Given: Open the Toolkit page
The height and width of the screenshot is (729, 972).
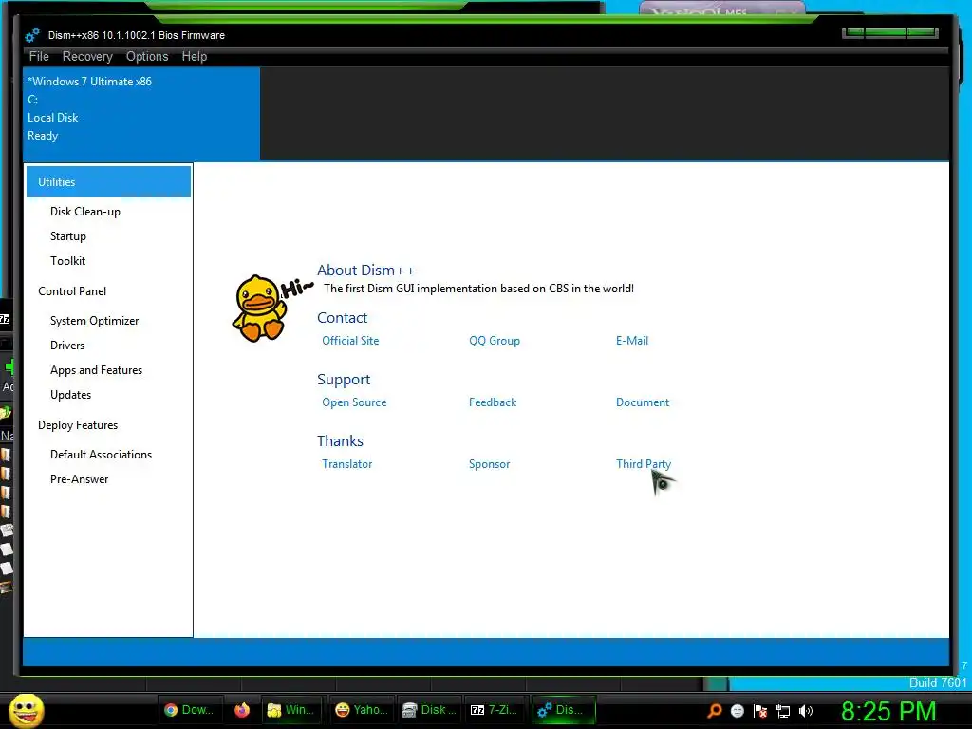Looking at the screenshot, I should (x=67, y=261).
